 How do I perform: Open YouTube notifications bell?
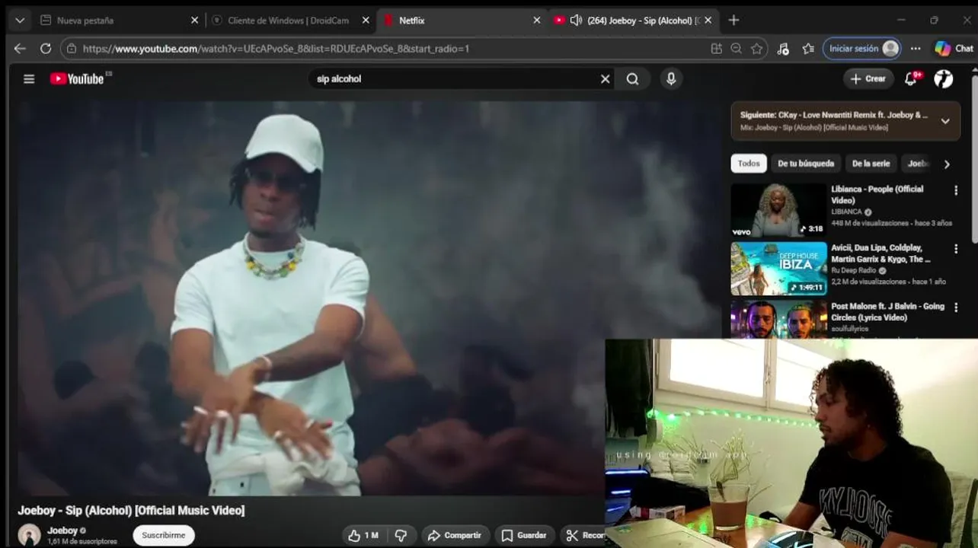pos(910,78)
